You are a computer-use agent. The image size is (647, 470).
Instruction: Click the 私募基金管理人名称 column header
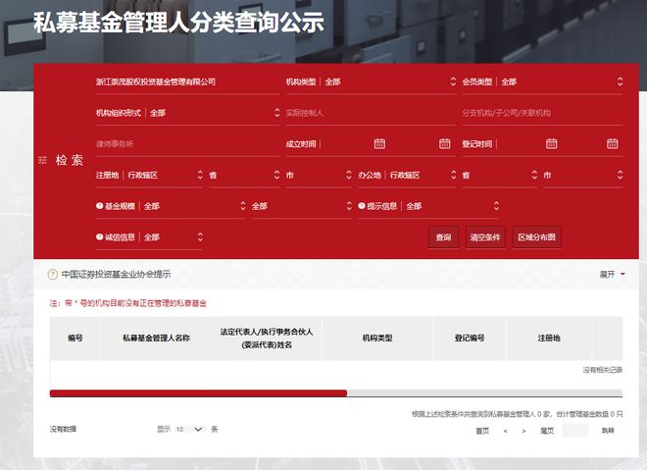[x=156, y=338]
